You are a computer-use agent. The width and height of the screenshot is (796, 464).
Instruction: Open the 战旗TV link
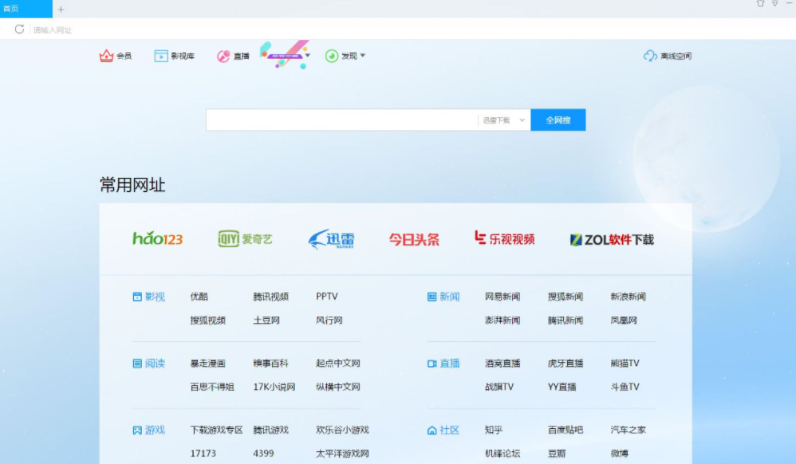click(499, 387)
